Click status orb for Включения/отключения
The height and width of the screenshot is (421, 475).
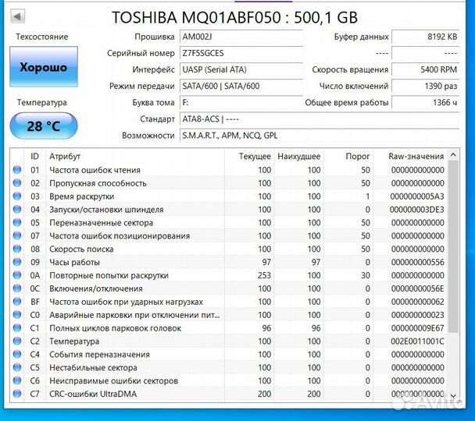[x=17, y=288]
